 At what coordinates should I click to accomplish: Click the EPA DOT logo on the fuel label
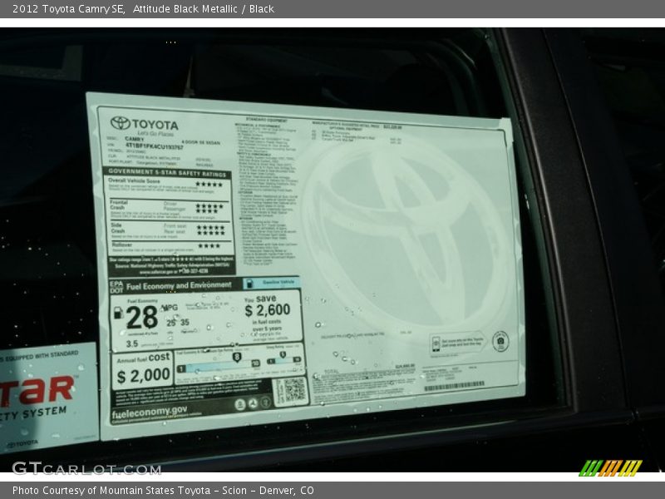[116, 287]
